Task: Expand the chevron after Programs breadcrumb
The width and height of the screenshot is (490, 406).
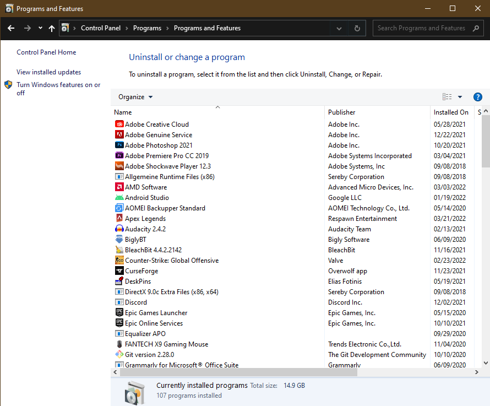Action: pyautogui.click(x=167, y=28)
